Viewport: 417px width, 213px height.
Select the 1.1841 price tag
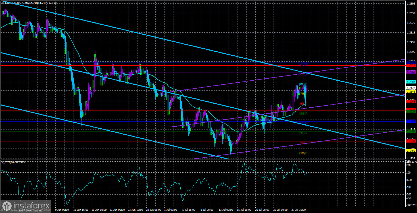tap(411, 141)
